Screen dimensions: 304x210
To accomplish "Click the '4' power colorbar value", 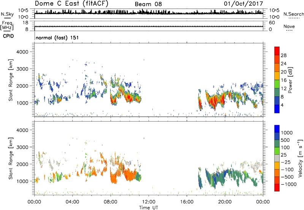I will click(282, 105).
